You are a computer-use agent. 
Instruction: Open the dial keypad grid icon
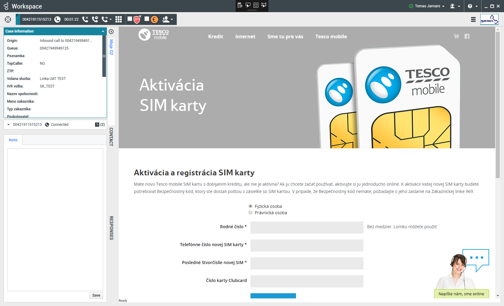(x=119, y=19)
